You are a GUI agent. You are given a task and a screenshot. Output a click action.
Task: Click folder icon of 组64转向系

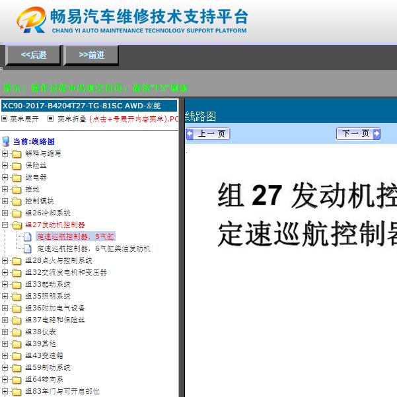tap(17, 380)
